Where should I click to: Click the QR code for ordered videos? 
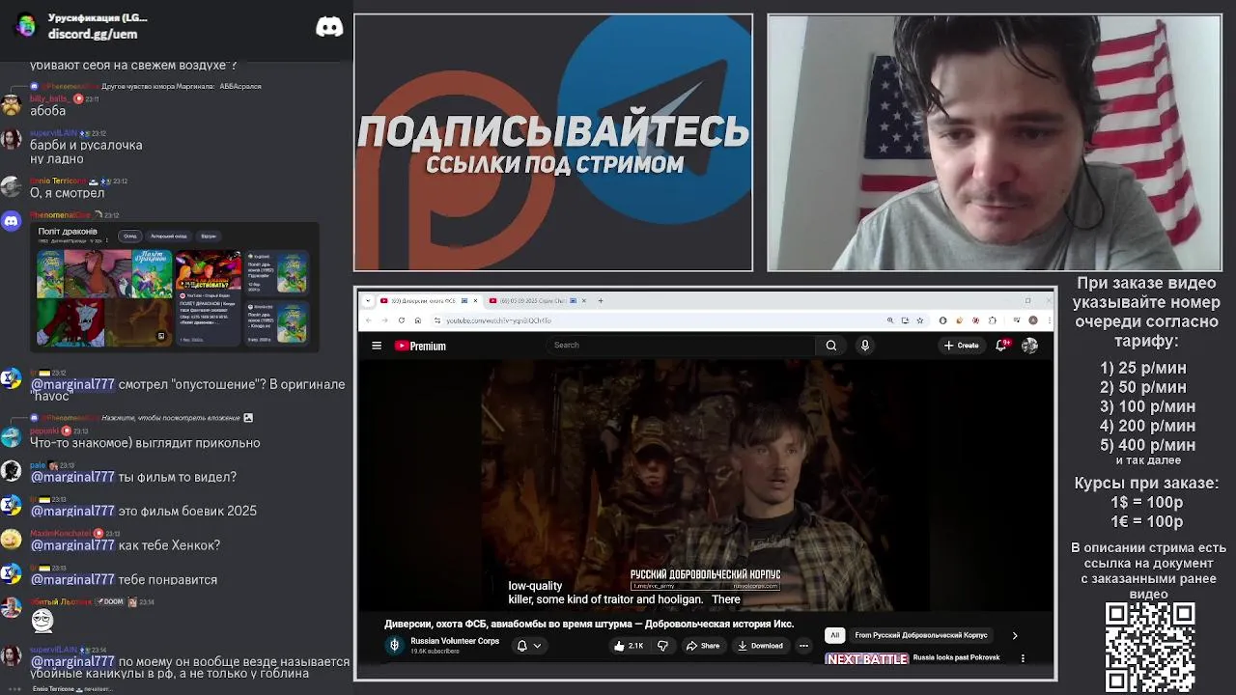(1150, 647)
